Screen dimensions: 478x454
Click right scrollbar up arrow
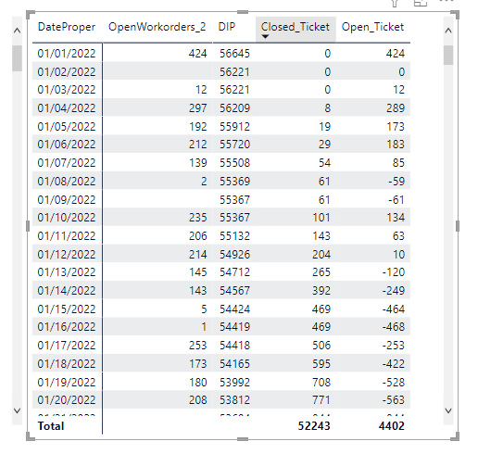tap(448, 31)
